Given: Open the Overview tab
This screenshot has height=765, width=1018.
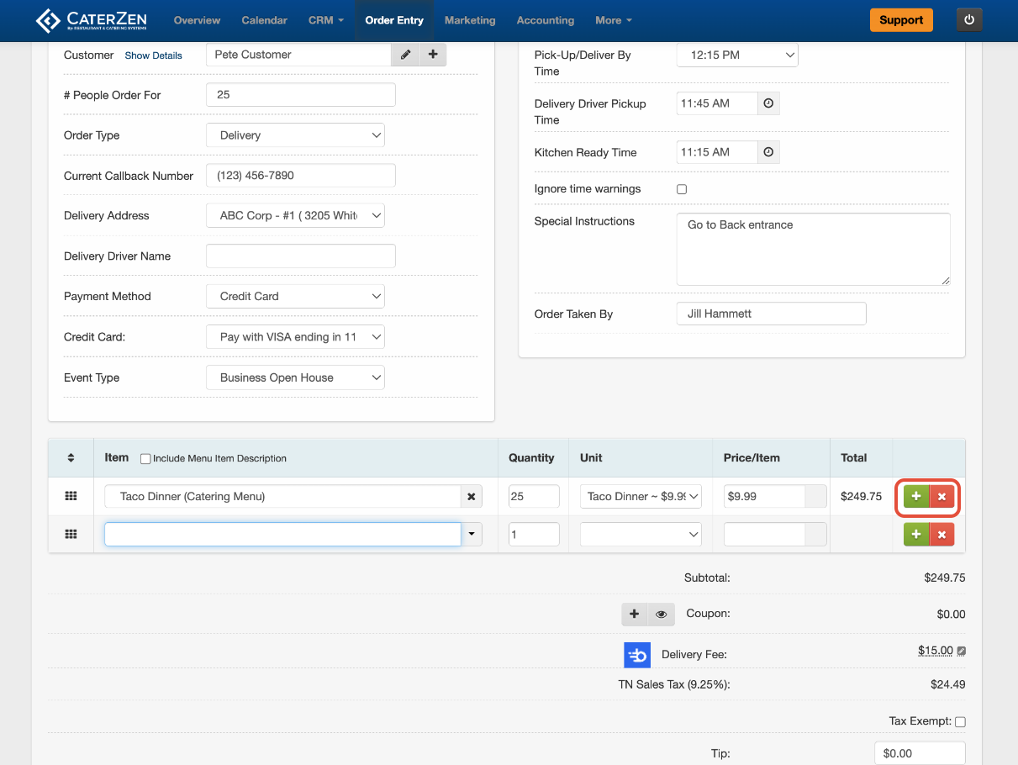Looking at the screenshot, I should (x=197, y=20).
